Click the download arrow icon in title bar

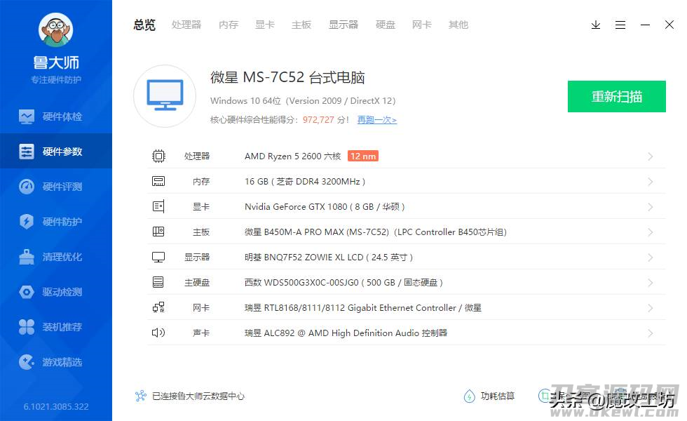coord(595,25)
